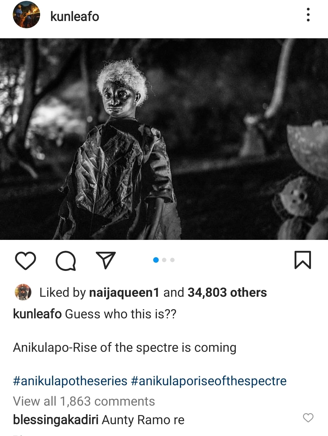
Task: Select first blue carousel dot
Action: (156, 260)
